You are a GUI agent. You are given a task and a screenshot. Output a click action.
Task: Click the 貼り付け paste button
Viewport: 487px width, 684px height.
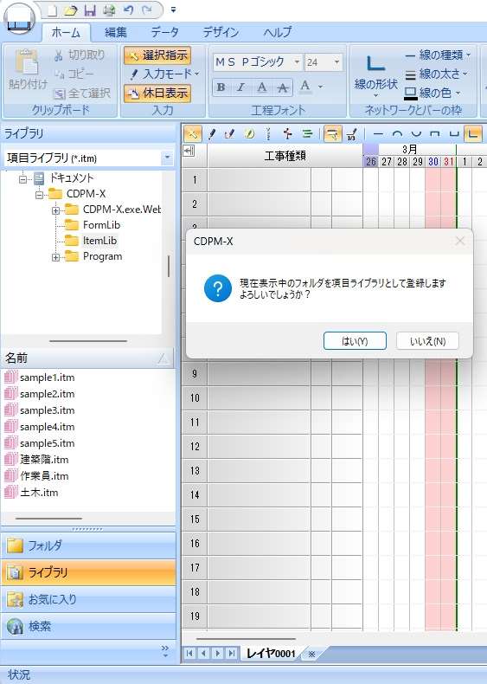tap(28, 69)
